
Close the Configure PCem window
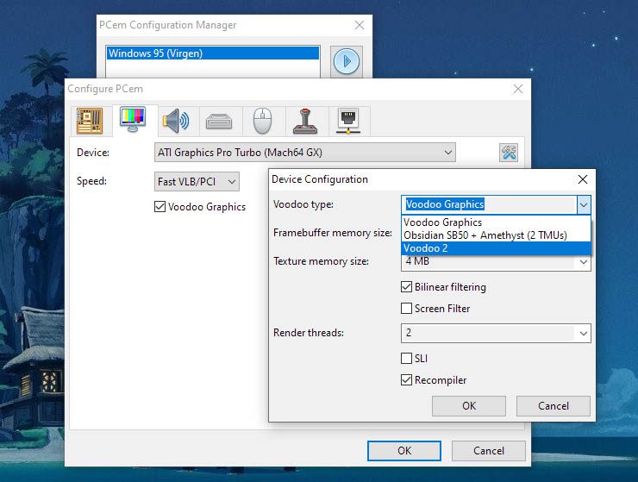518,89
